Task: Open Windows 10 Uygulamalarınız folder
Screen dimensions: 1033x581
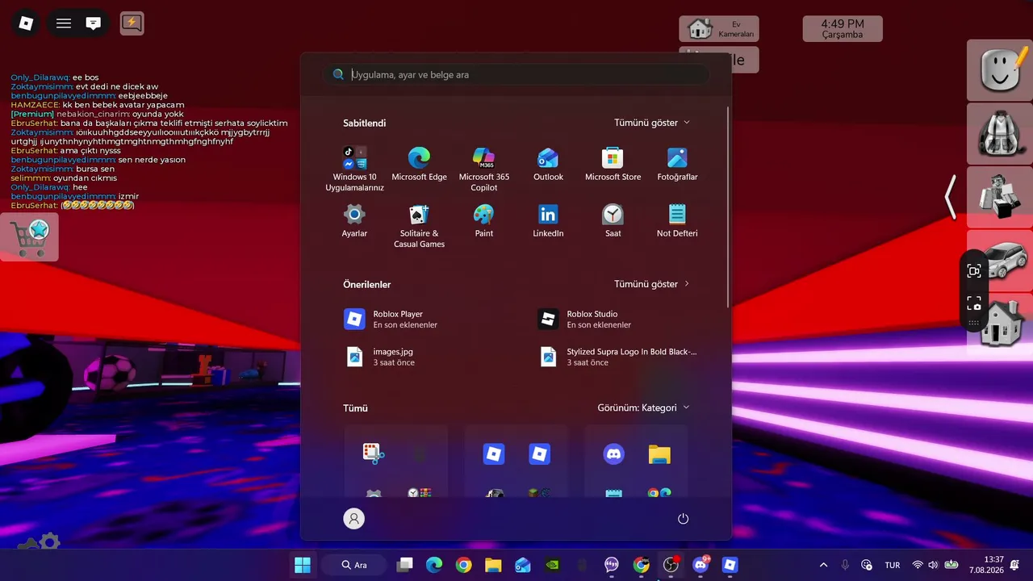Action: pos(354,169)
